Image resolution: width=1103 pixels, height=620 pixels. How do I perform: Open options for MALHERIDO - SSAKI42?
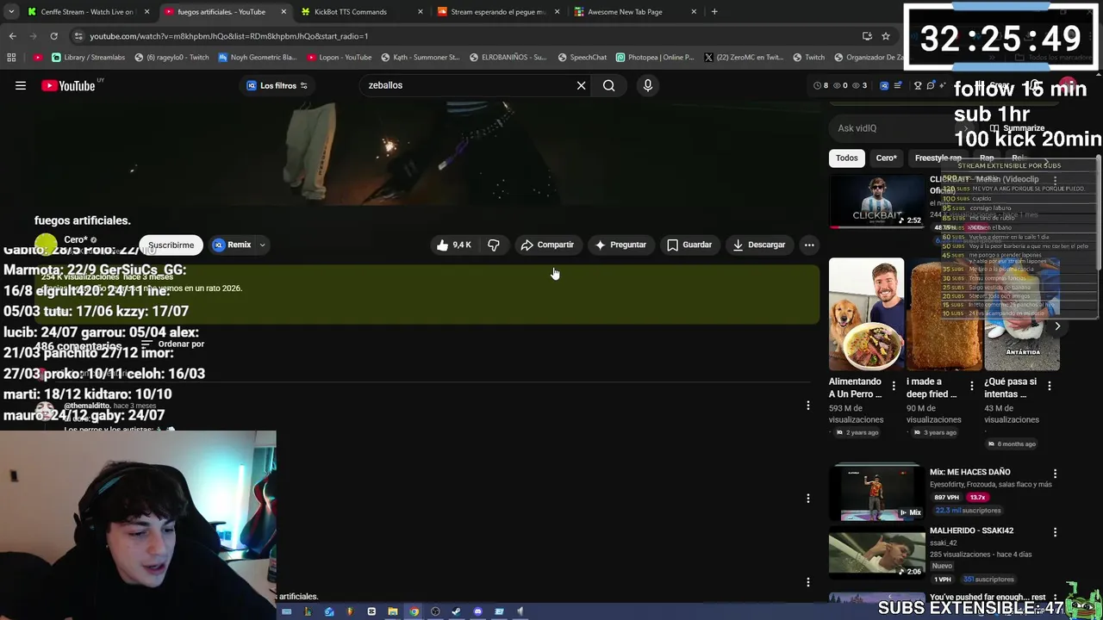tap(1055, 532)
